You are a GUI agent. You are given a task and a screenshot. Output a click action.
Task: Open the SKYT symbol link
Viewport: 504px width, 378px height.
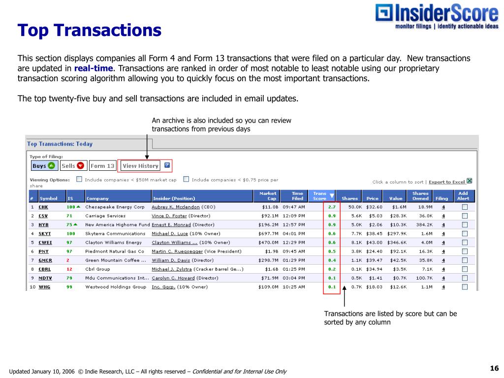[x=45, y=234]
